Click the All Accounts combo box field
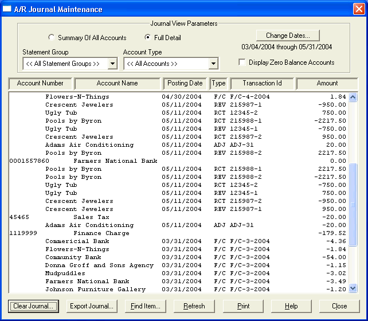The height and width of the screenshot is (321, 368). (x=171, y=64)
